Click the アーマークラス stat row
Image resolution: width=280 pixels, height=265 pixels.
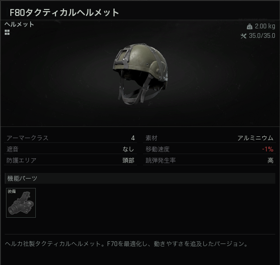coord(71,138)
